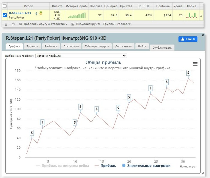Click the dollar flag marker at game 2
This screenshot has width=210, height=178.
click(x=32, y=133)
